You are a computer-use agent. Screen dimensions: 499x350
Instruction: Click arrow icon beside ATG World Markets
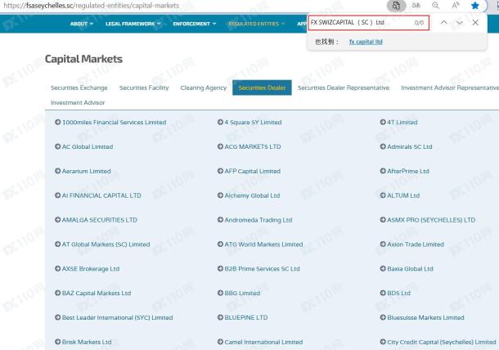(220, 244)
